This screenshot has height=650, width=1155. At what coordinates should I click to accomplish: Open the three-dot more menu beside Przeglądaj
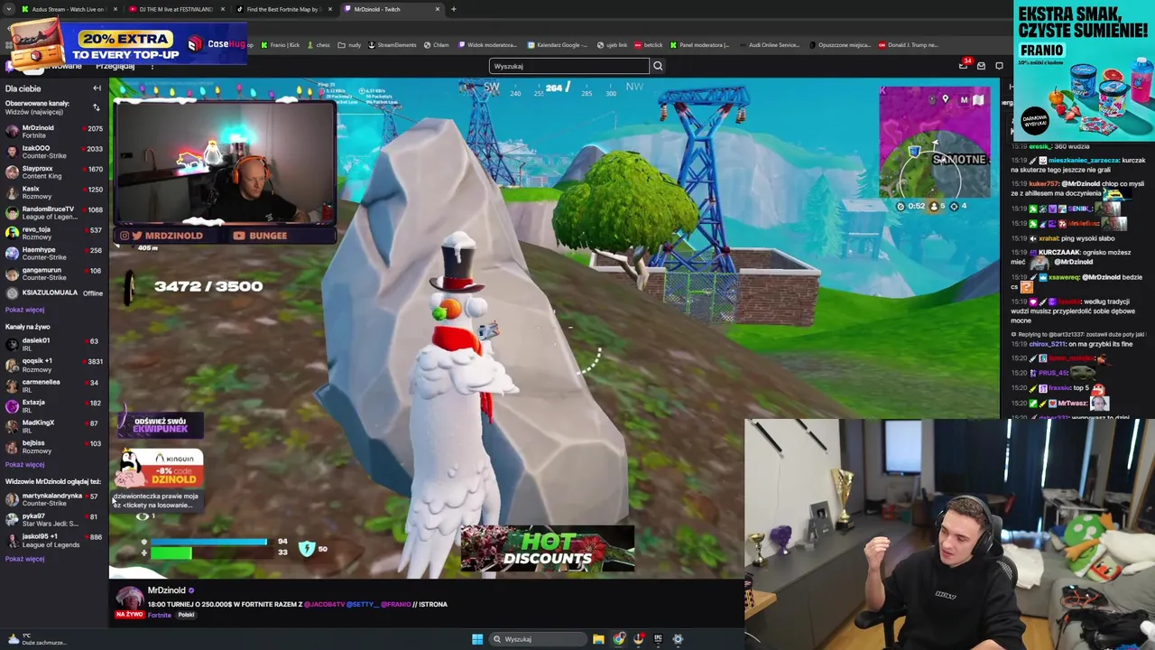[152, 66]
